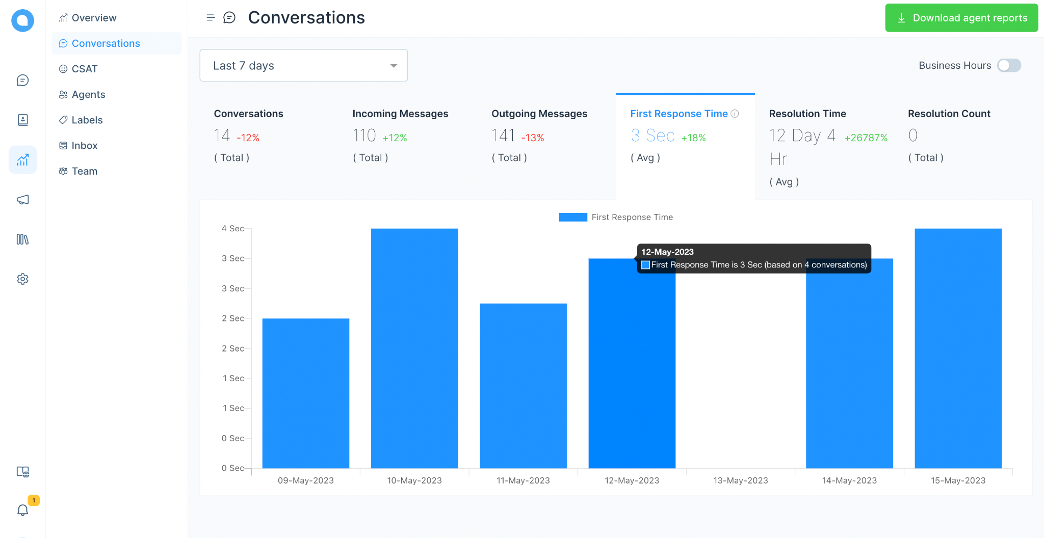Click the download arrow icon in green button
The width and height of the screenshot is (1044, 538).
click(x=901, y=18)
